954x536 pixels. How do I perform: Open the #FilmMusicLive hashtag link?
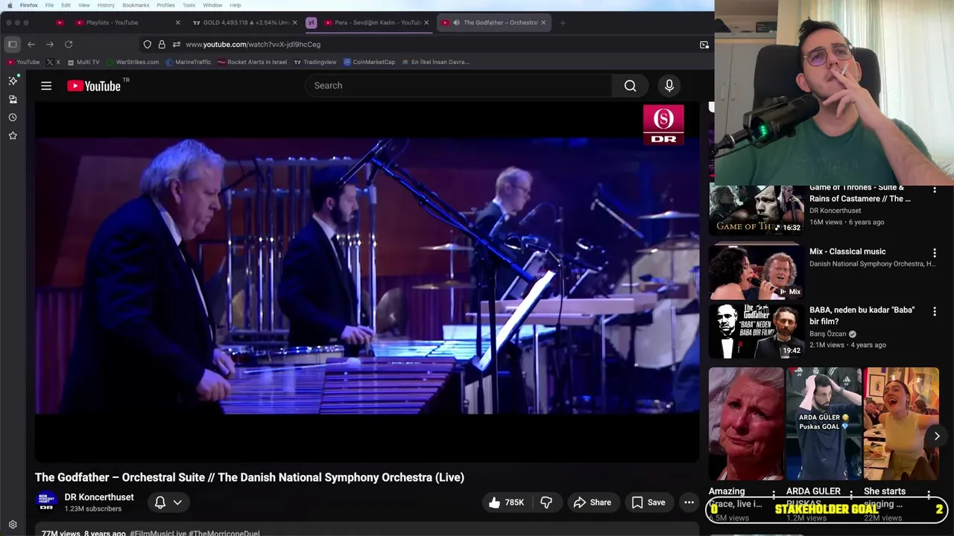click(157, 533)
